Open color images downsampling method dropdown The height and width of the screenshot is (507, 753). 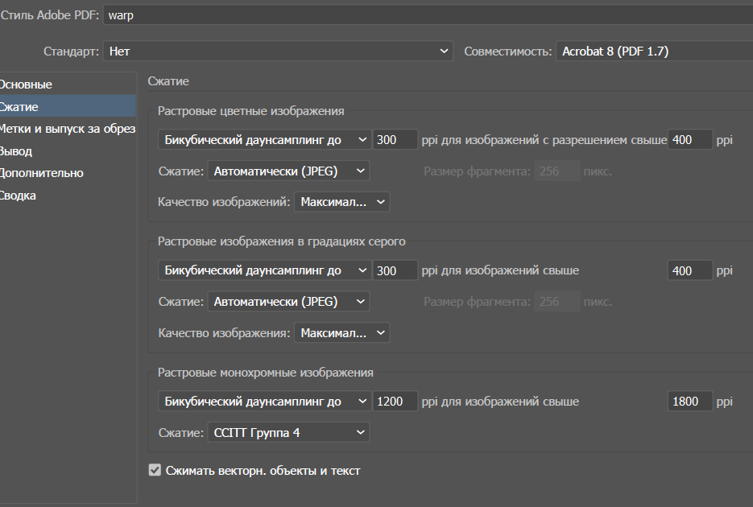264,140
